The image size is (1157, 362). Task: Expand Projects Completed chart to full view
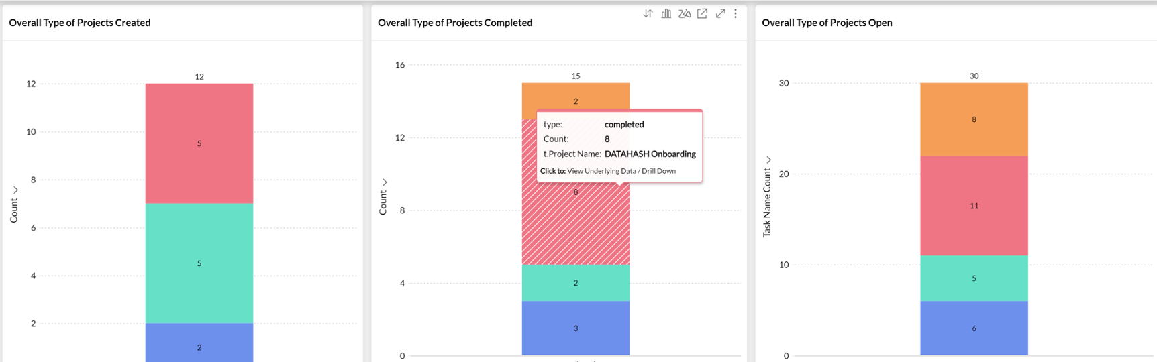tap(720, 13)
